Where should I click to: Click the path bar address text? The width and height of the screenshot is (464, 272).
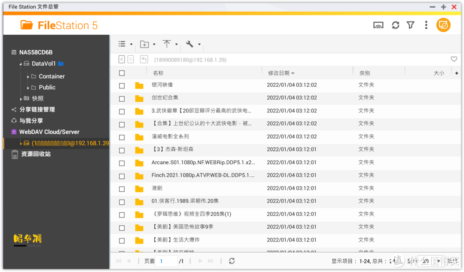tap(190, 60)
